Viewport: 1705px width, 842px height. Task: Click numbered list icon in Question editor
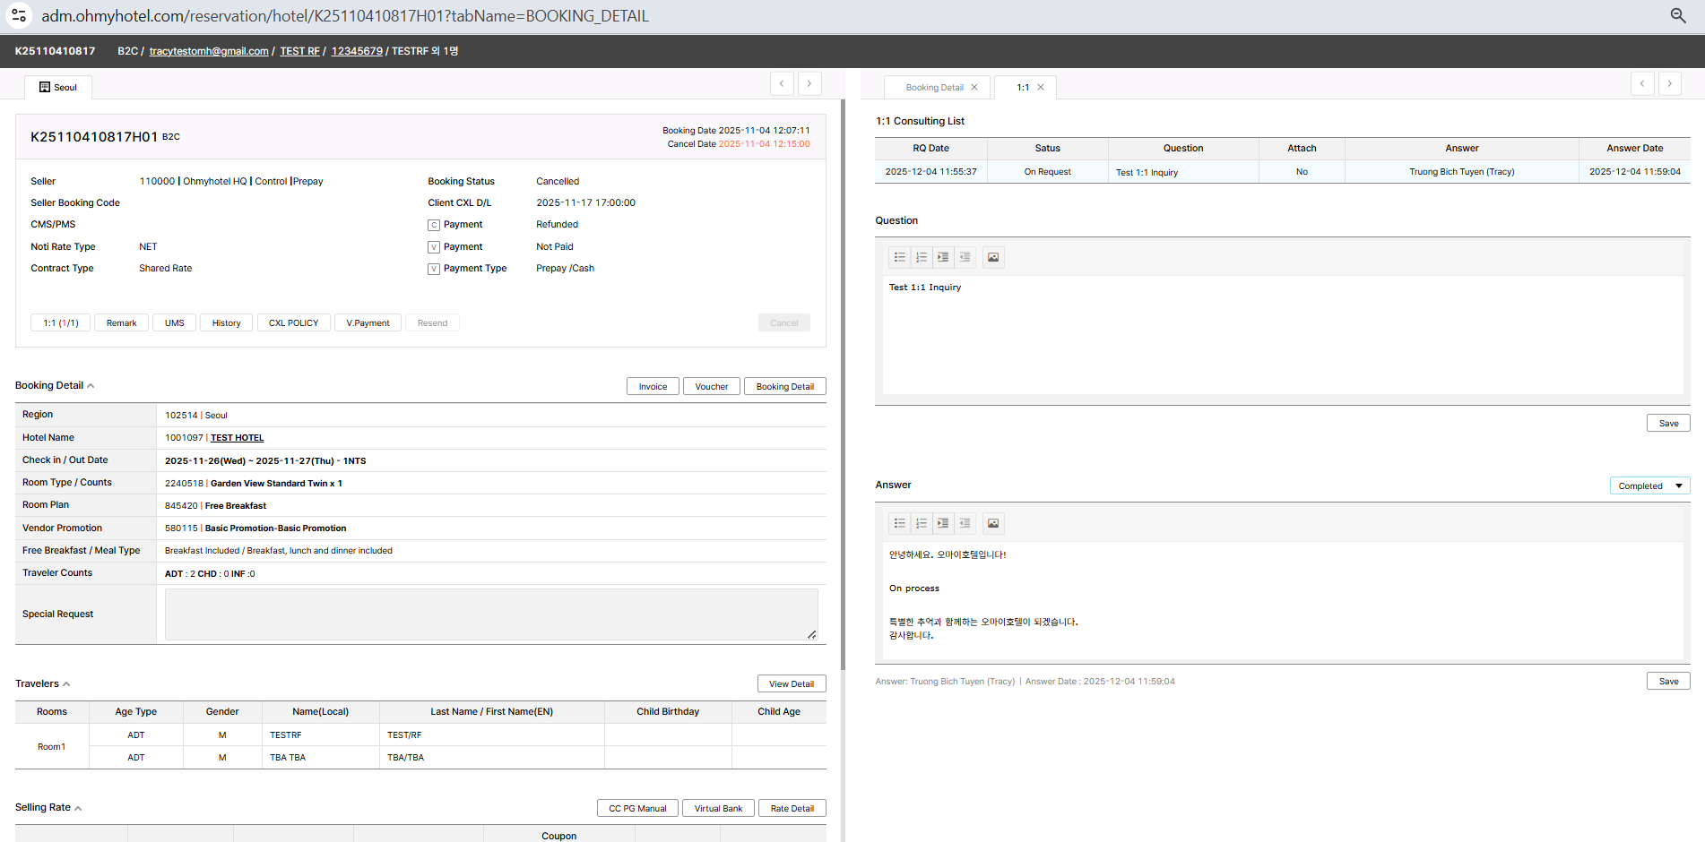click(x=922, y=258)
